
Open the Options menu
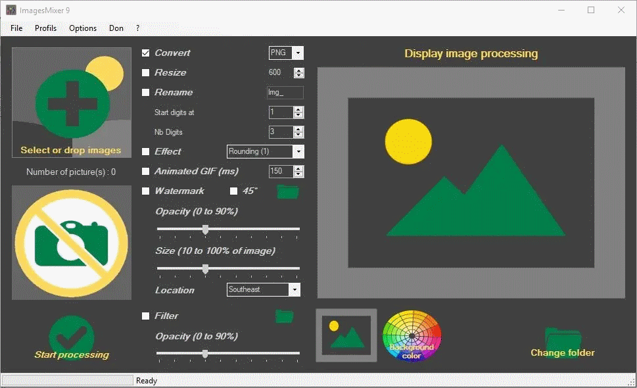coord(83,28)
